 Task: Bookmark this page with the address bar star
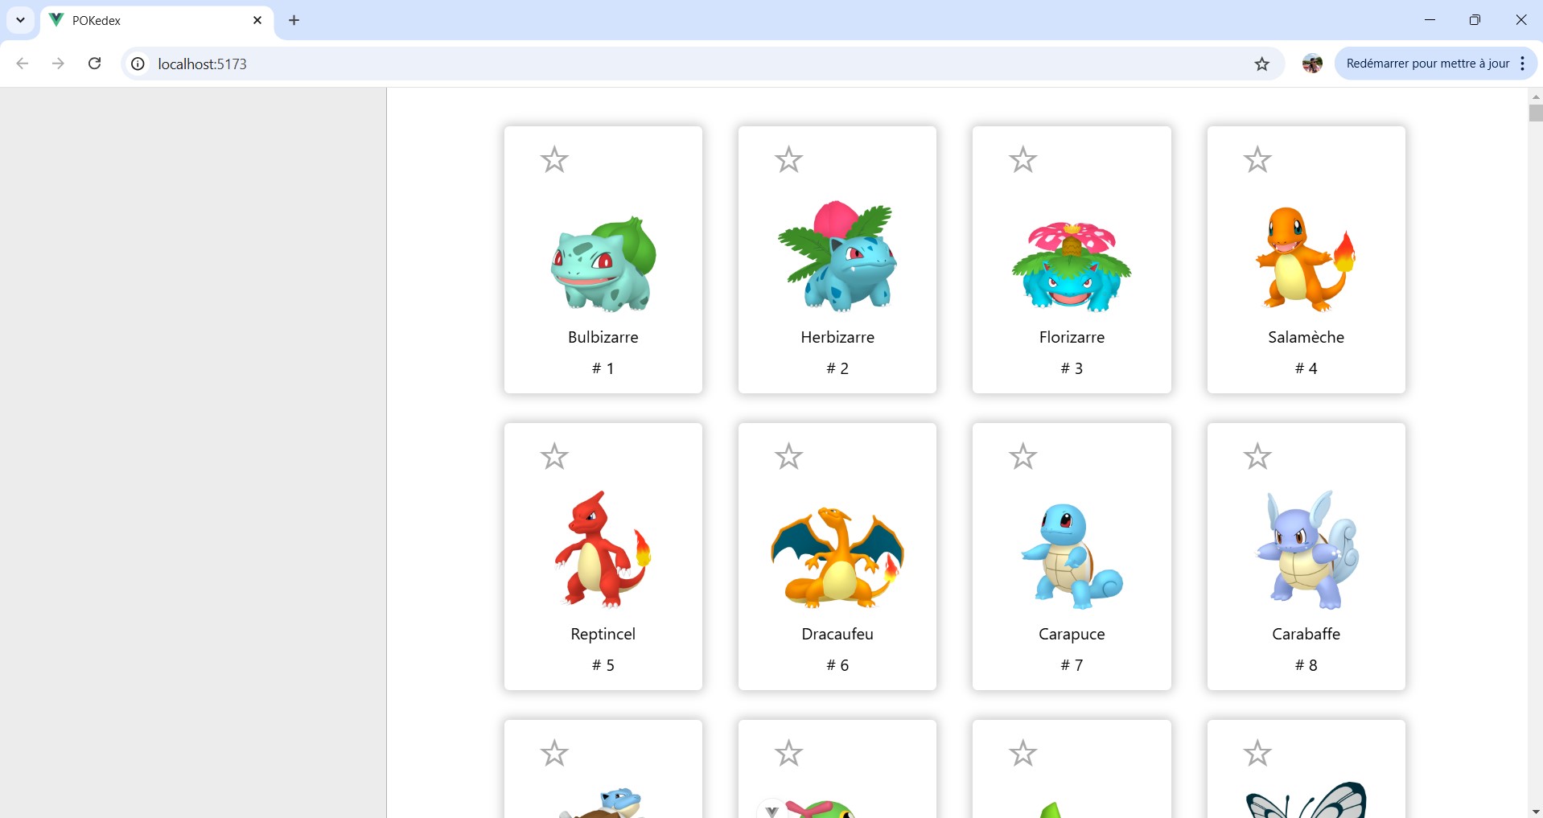pos(1261,64)
